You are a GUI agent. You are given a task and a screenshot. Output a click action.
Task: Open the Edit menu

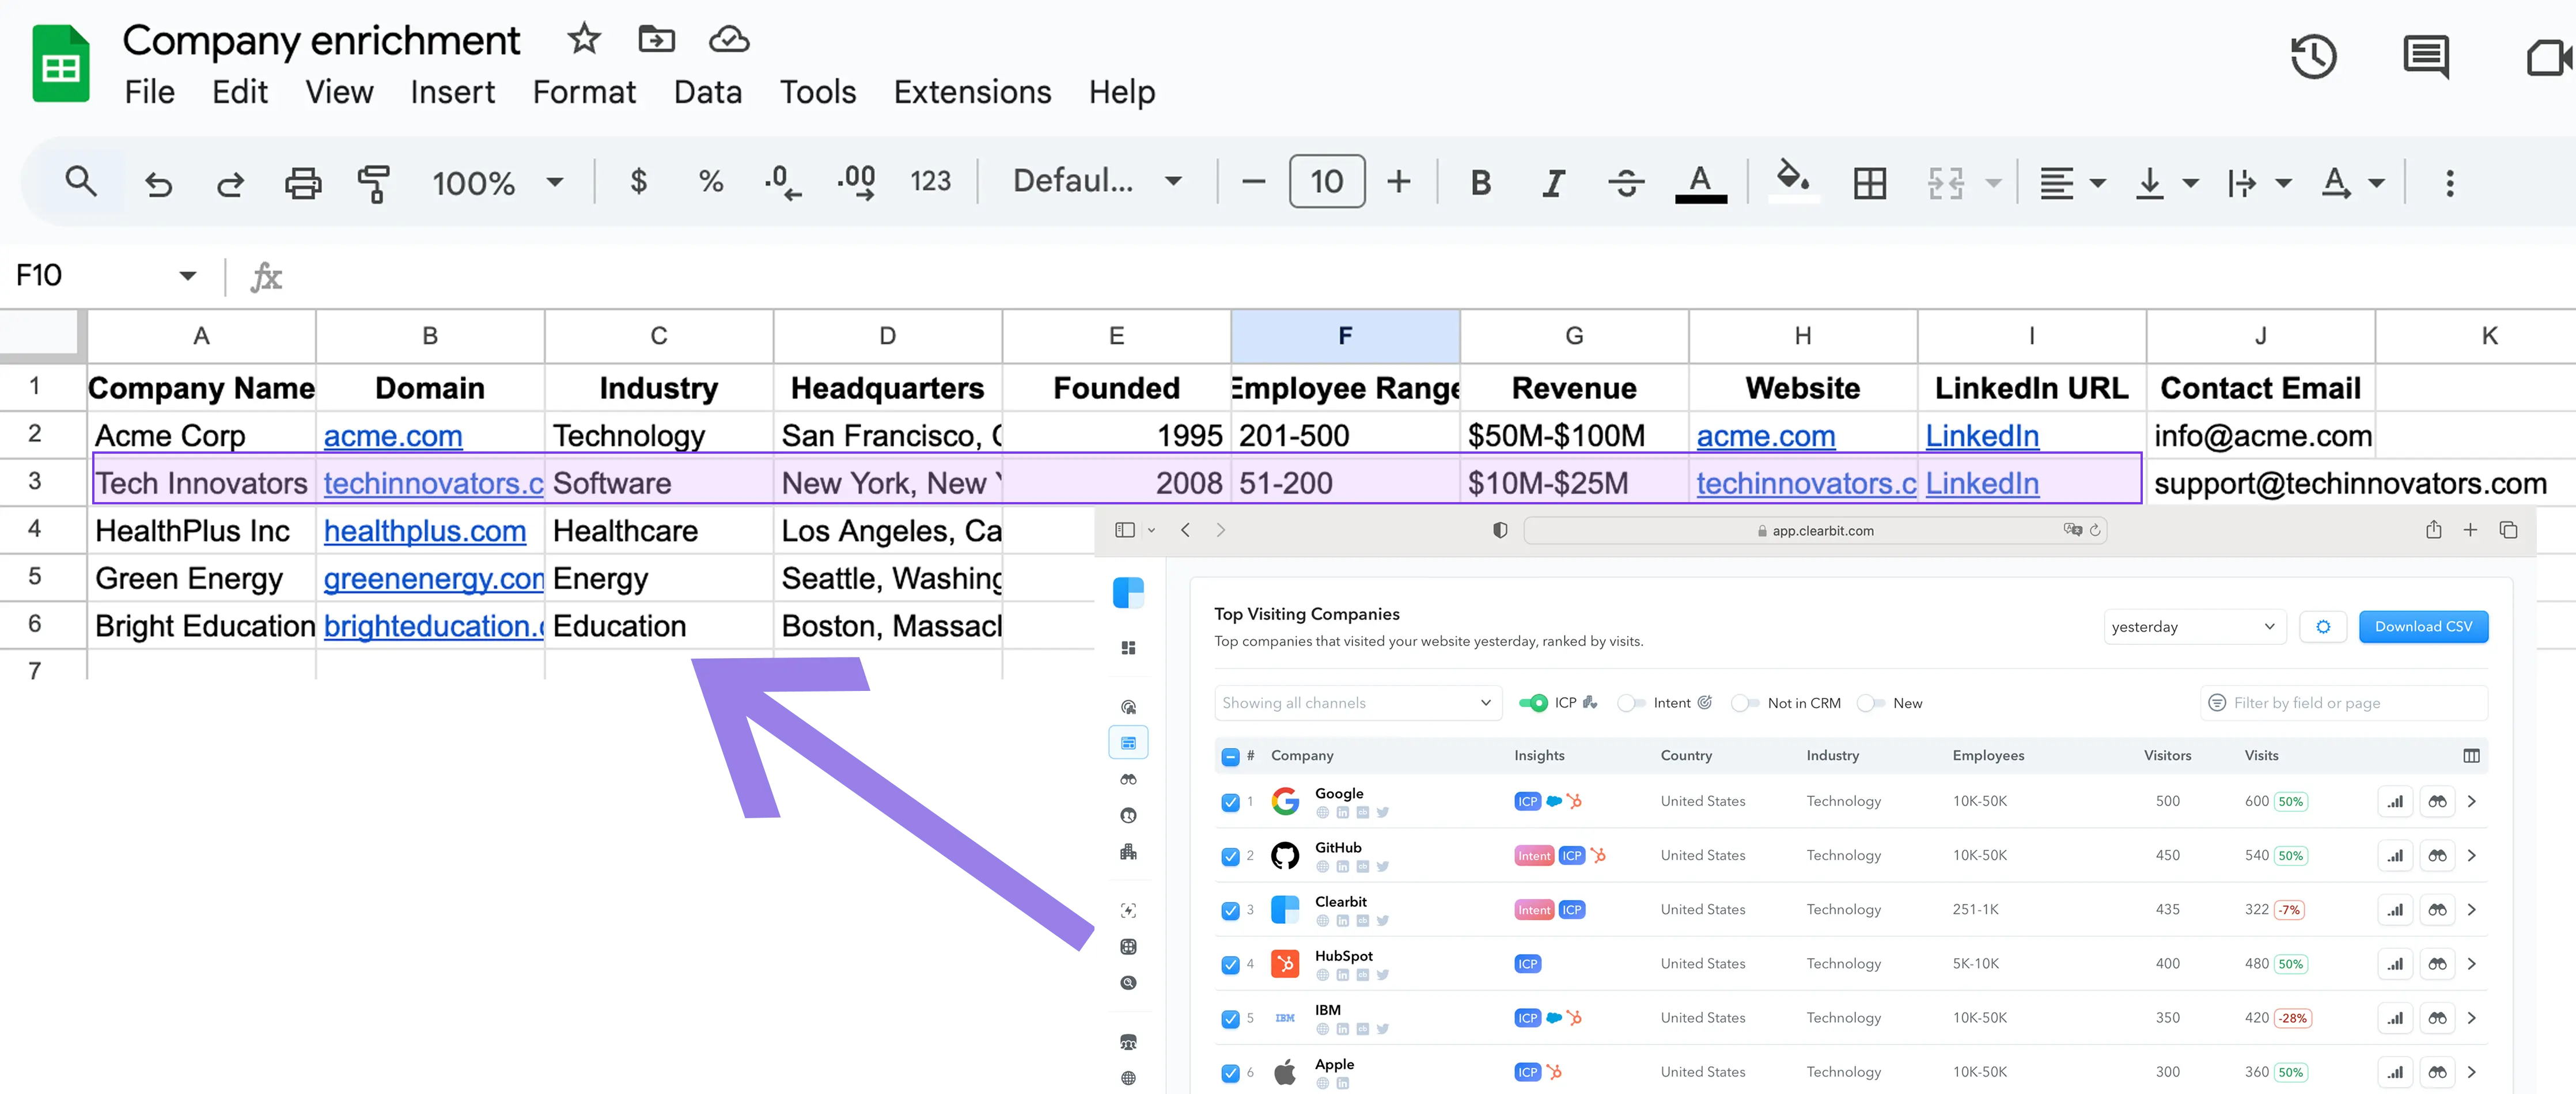tap(239, 92)
